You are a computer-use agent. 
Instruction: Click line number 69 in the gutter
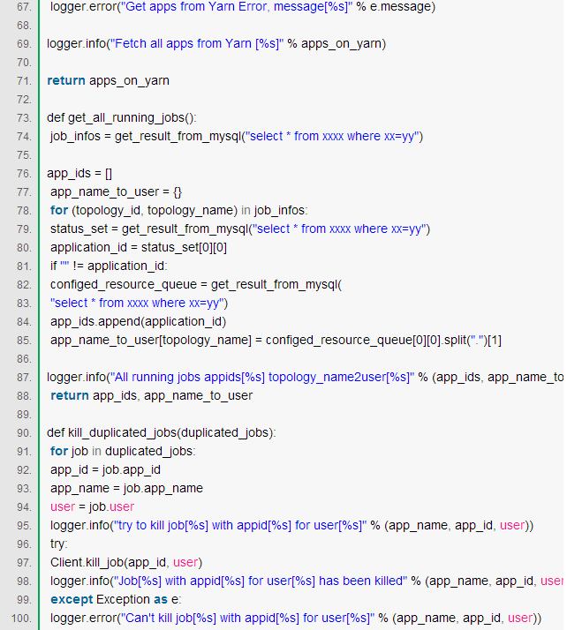pos(24,44)
